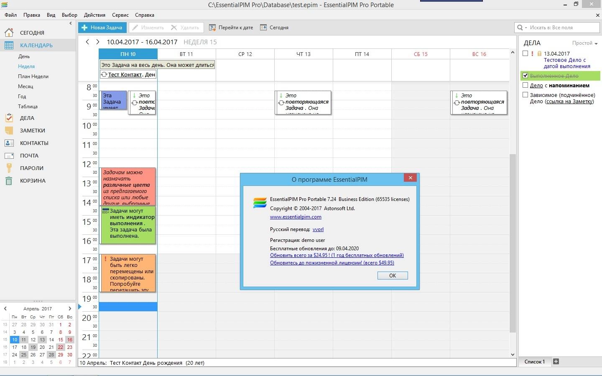The width and height of the screenshot is (602, 376).
Task: Select the red task Задачам можно назначать
Action: (128, 186)
